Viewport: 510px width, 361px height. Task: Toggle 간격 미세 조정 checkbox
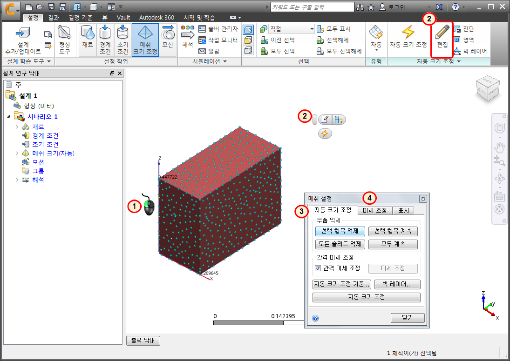[318, 268]
